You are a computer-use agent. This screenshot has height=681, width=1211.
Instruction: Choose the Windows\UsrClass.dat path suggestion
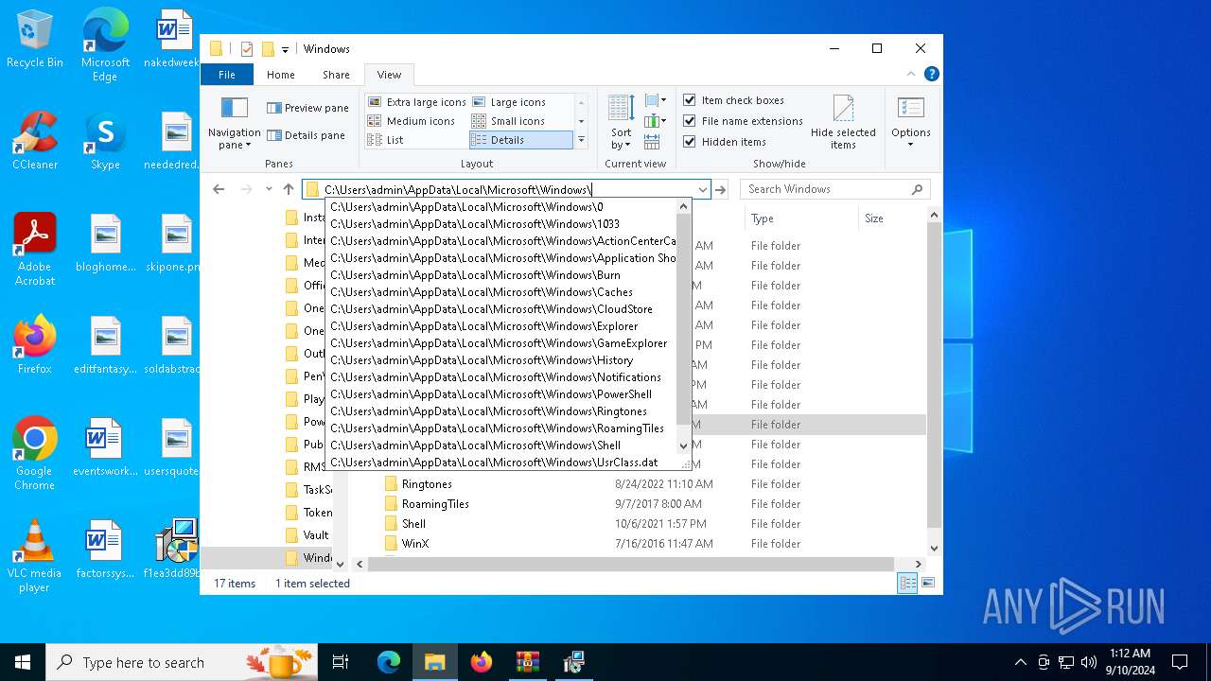point(501,463)
